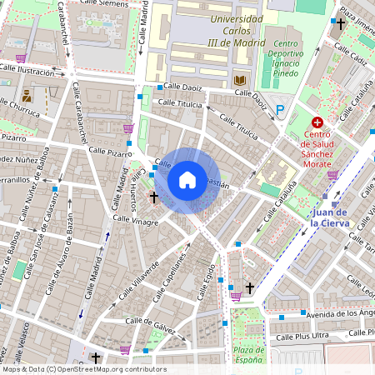The height and width of the screenshot is (375, 375).
Task: Click the blue P parking icon near Calle Daoíz
Action: 280,110
